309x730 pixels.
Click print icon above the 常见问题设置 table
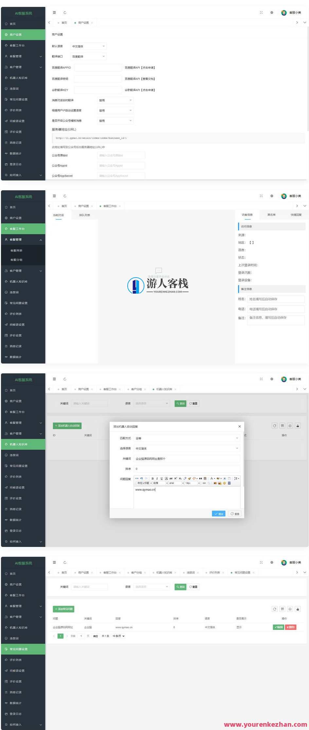click(290, 609)
